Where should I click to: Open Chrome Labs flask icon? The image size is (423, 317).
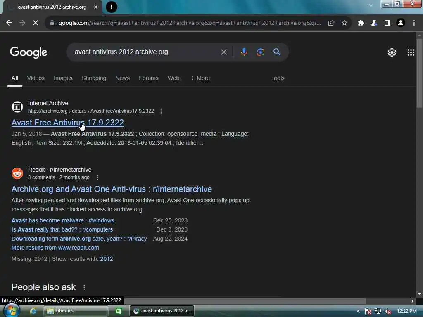point(374,23)
